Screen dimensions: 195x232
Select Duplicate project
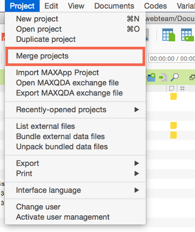point(75,39)
